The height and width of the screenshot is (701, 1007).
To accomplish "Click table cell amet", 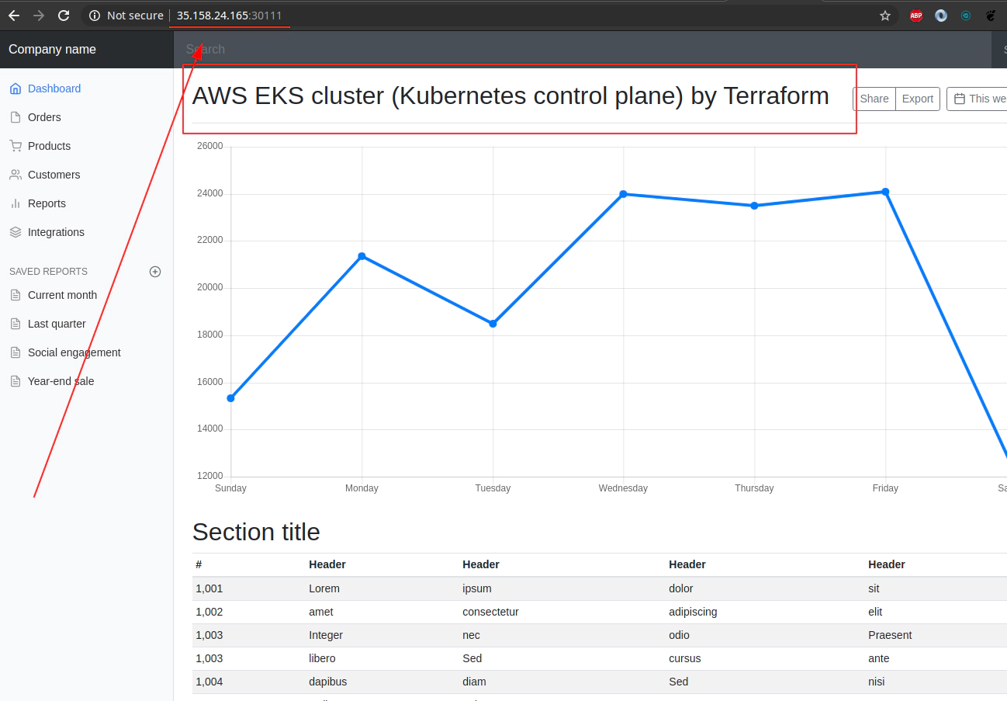I will coord(322,612).
